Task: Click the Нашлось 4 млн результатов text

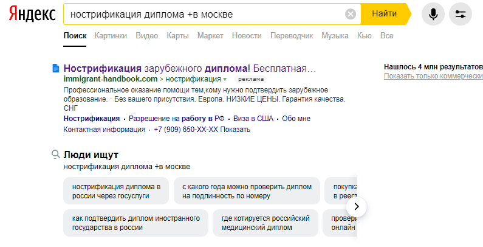Action: tap(433, 67)
